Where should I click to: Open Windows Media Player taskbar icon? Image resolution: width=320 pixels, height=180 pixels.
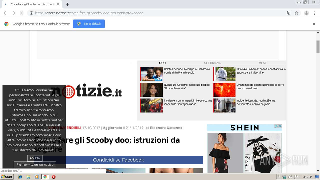point(37,177)
